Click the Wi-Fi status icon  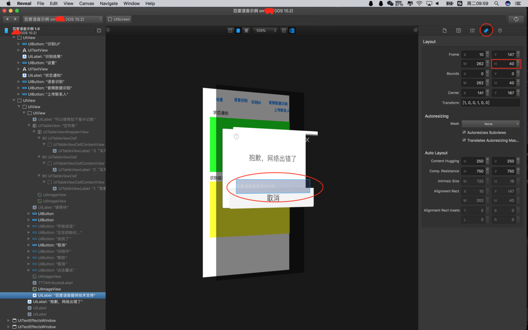419,3
